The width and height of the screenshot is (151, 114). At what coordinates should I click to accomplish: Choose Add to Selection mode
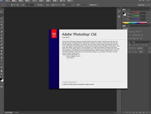[12, 5]
